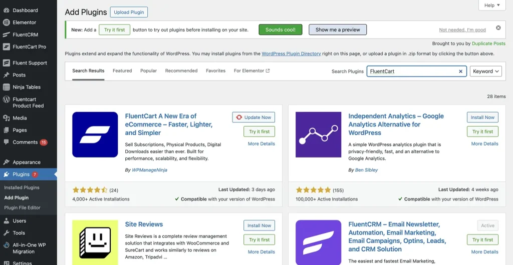
Task: Click the Posts pin icon
Action: [6, 75]
